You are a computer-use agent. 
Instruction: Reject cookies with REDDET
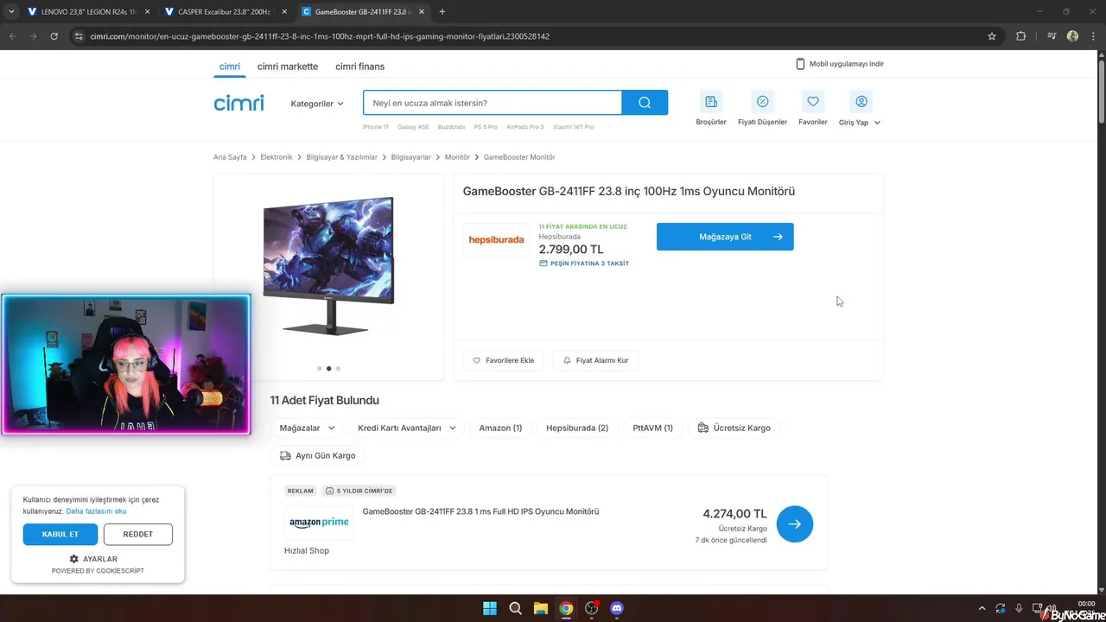pyautogui.click(x=137, y=535)
